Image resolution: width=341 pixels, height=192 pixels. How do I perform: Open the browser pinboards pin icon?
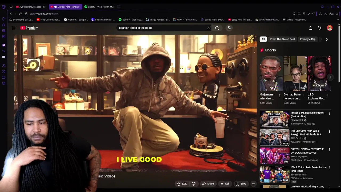point(294,14)
